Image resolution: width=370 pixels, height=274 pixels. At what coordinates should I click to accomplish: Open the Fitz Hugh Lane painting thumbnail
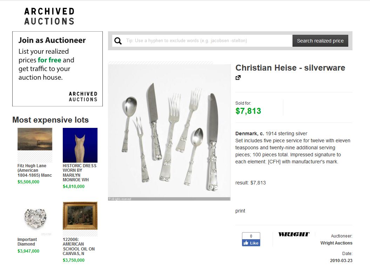point(35,139)
